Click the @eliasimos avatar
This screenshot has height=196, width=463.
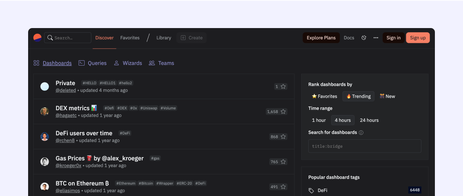[x=45, y=187]
